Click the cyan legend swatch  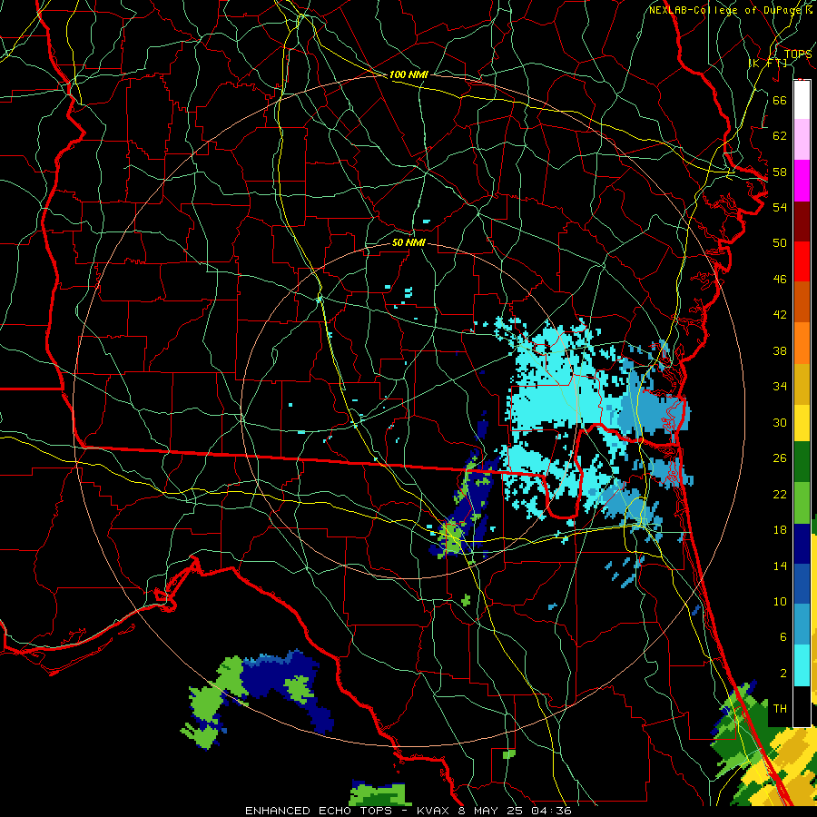pyautogui.click(x=802, y=665)
